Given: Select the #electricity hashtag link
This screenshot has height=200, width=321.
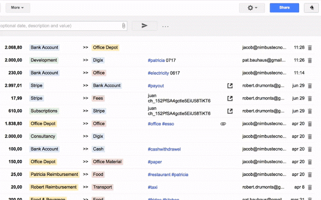Looking at the screenshot, I should [158, 73].
